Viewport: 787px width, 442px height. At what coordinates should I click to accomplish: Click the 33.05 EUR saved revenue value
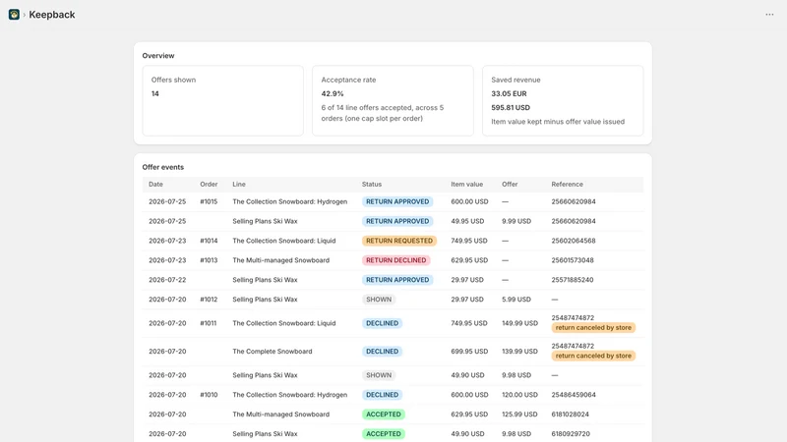tap(509, 93)
